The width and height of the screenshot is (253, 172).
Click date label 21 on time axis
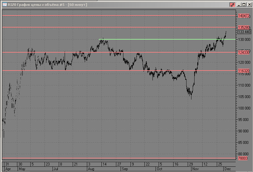(x=76, y=164)
